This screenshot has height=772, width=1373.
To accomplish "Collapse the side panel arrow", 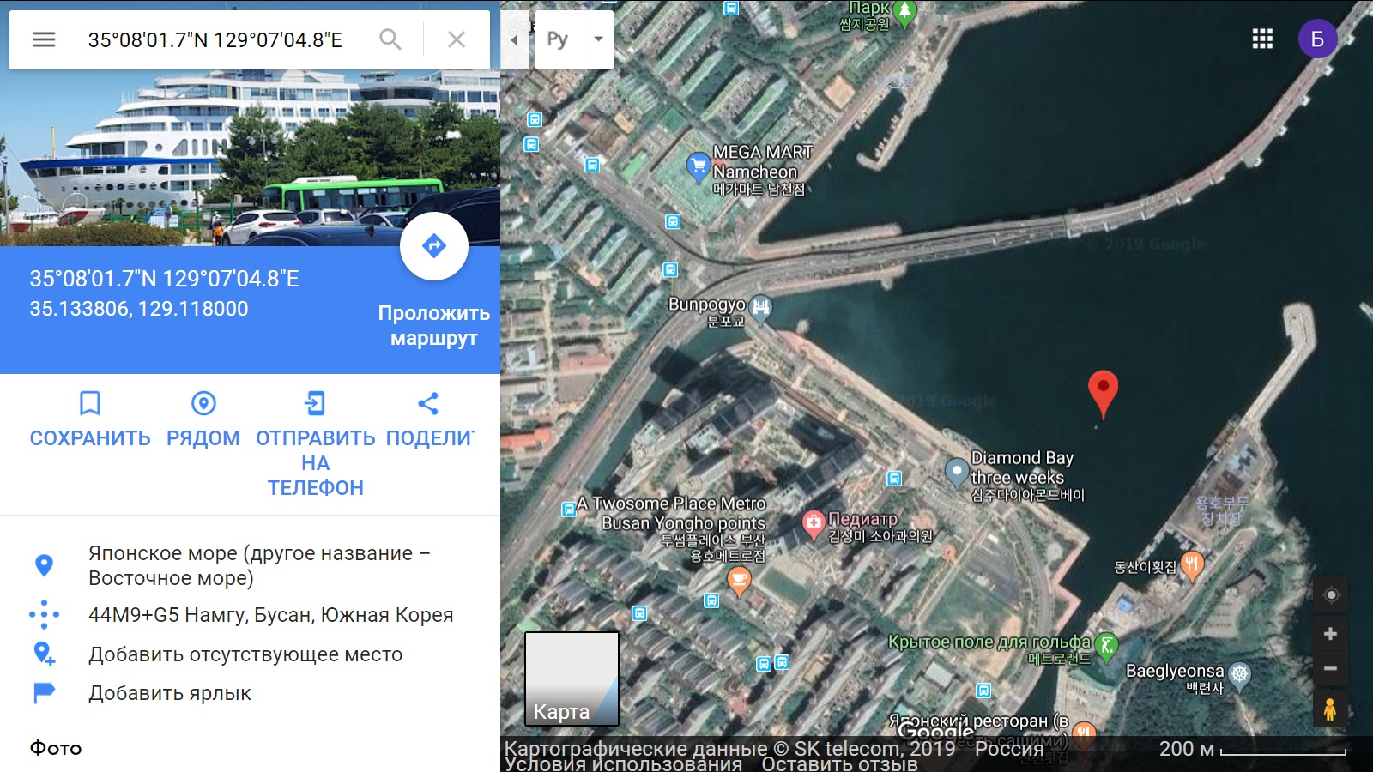I will tap(514, 39).
